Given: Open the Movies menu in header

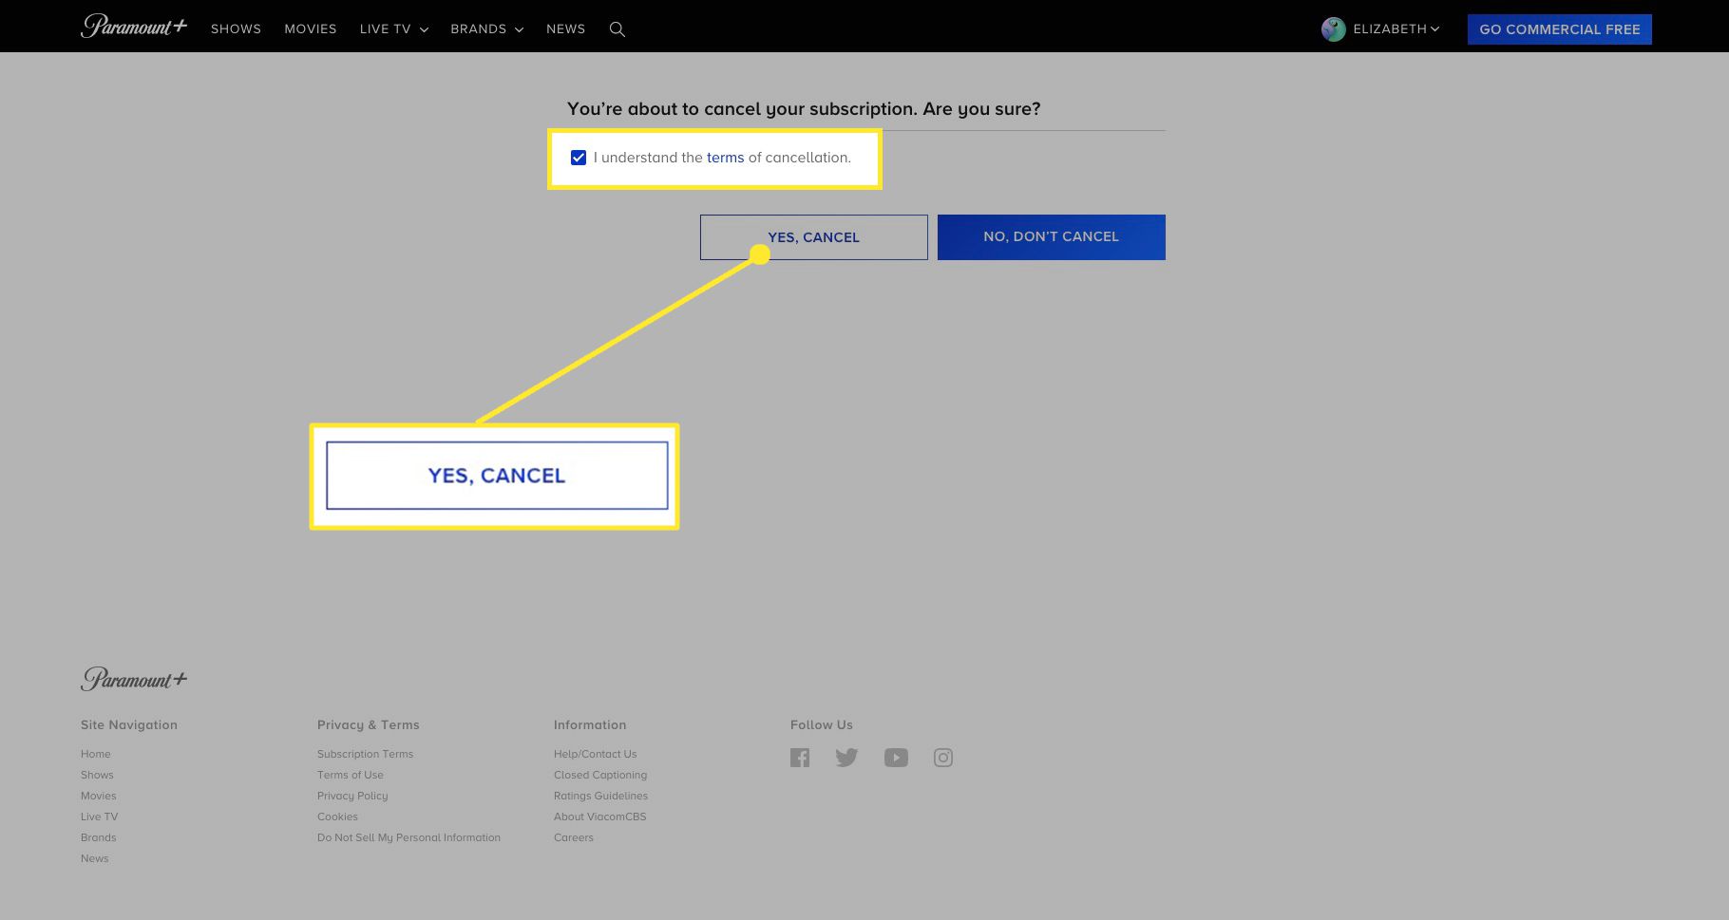Looking at the screenshot, I should point(311,29).
